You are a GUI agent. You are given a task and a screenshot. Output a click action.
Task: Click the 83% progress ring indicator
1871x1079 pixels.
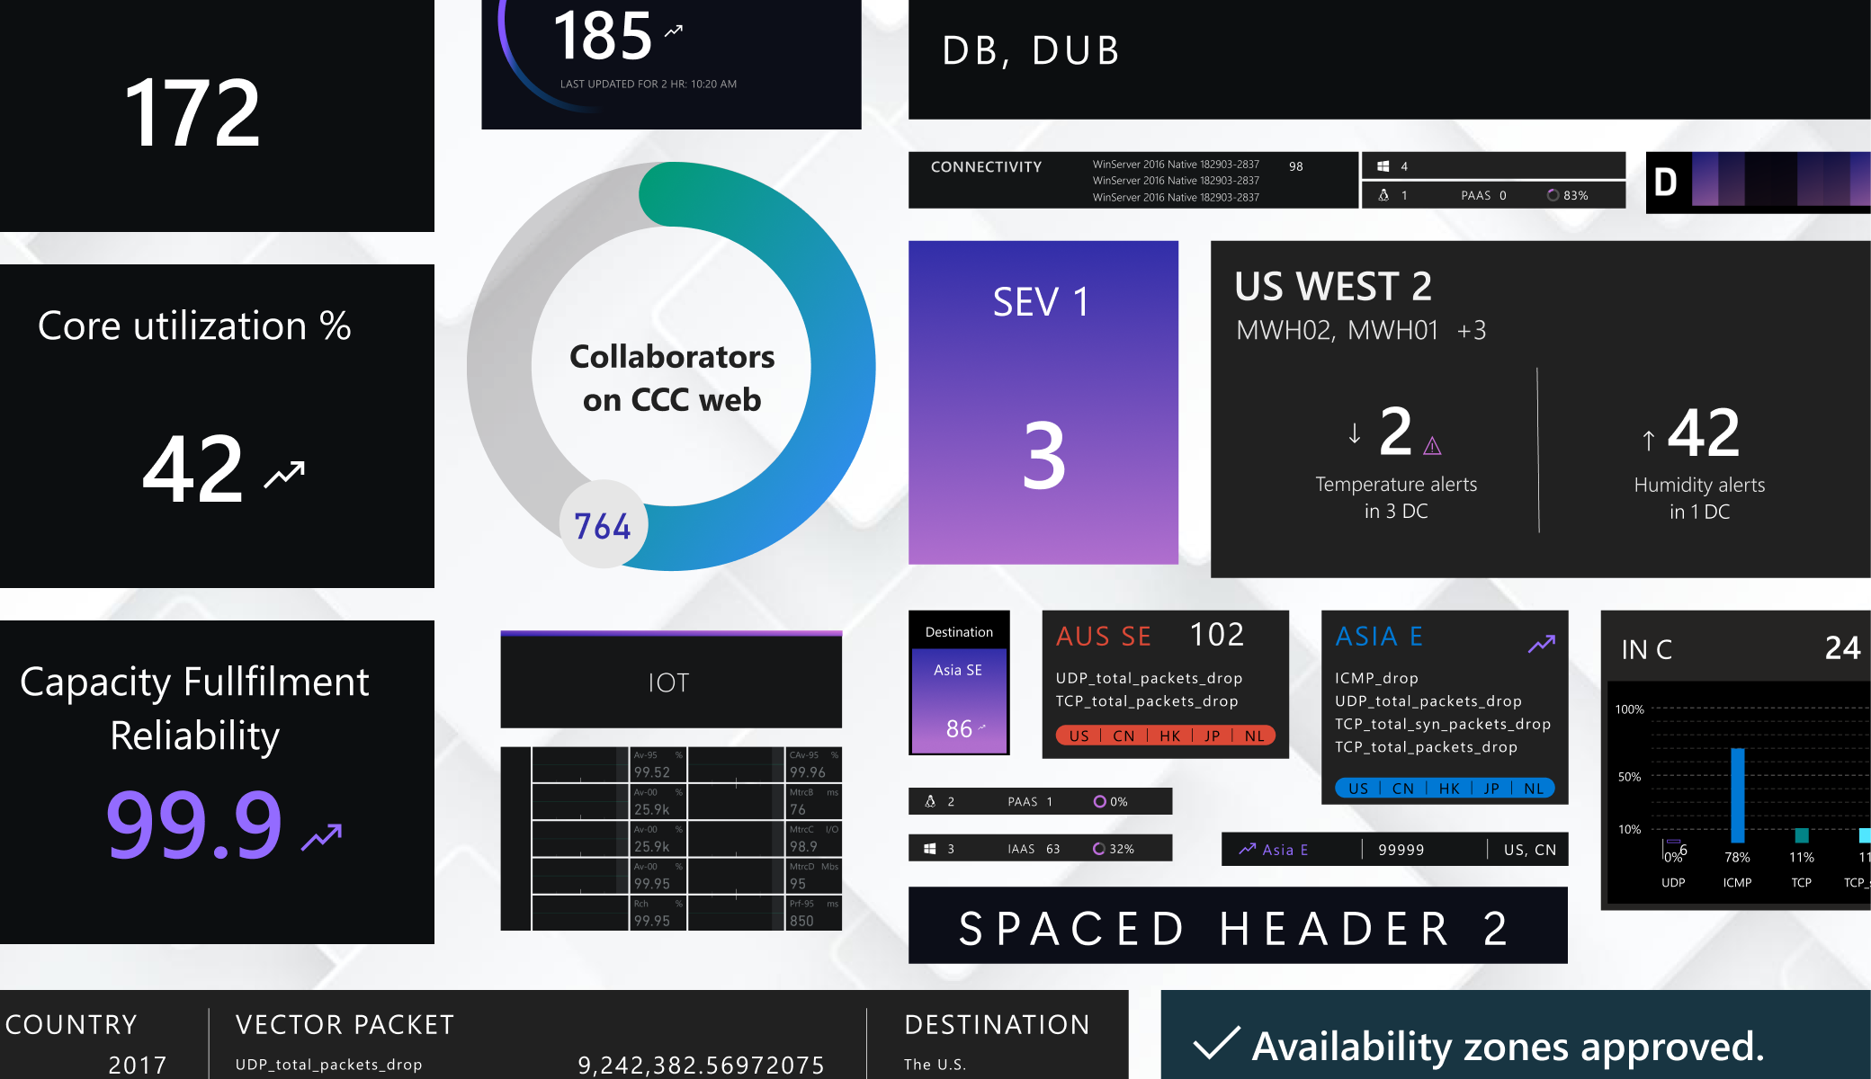point(1553,195)
